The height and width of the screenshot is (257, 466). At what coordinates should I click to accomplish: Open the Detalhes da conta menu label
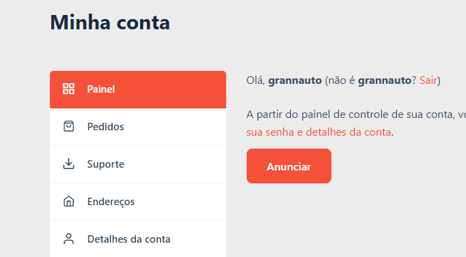[x=128, y=239]
